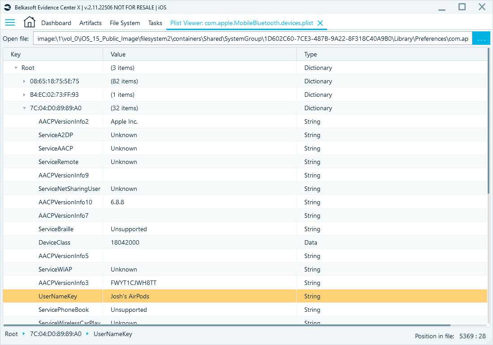Click the (32 items) value cell

[x=199, y=108]
